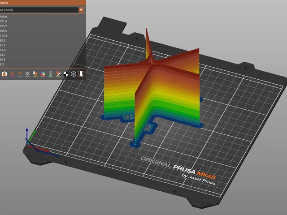Toggle tool changes icon

point(35,74)
